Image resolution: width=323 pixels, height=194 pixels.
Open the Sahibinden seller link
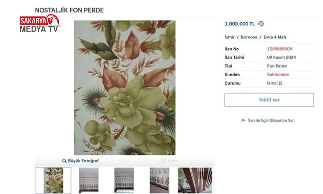pos(278,75)
